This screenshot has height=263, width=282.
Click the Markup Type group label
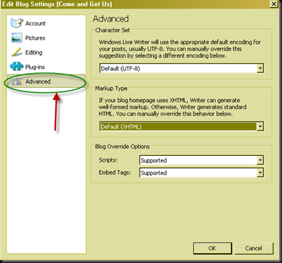pos(111,89)
